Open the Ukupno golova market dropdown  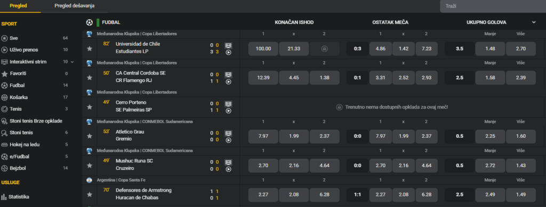[x=534, y=22]
